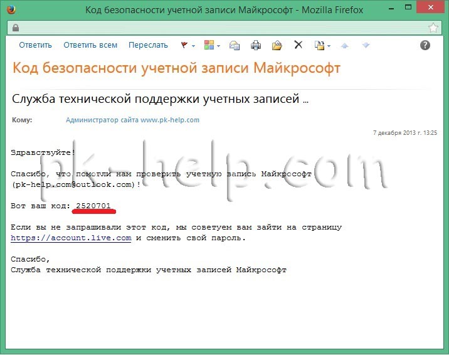
Task: Delete the message with the X icon
Action: [298, 45]
